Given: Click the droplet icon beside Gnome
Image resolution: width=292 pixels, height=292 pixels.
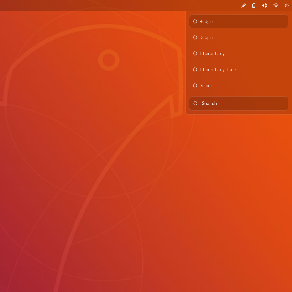Looking at the screenshot, I should click(195, 85).
